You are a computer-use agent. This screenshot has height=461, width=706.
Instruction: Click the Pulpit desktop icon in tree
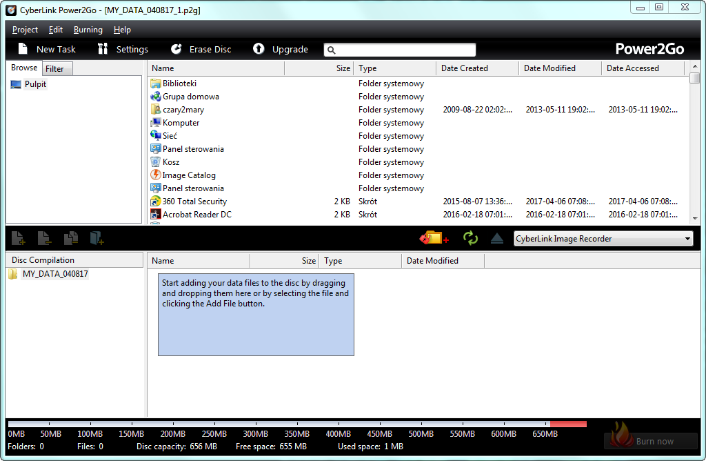16,84
